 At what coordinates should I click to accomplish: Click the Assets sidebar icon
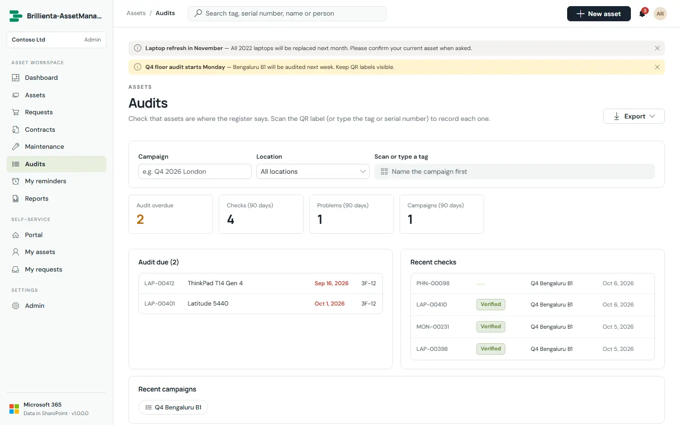pos(16,95)
